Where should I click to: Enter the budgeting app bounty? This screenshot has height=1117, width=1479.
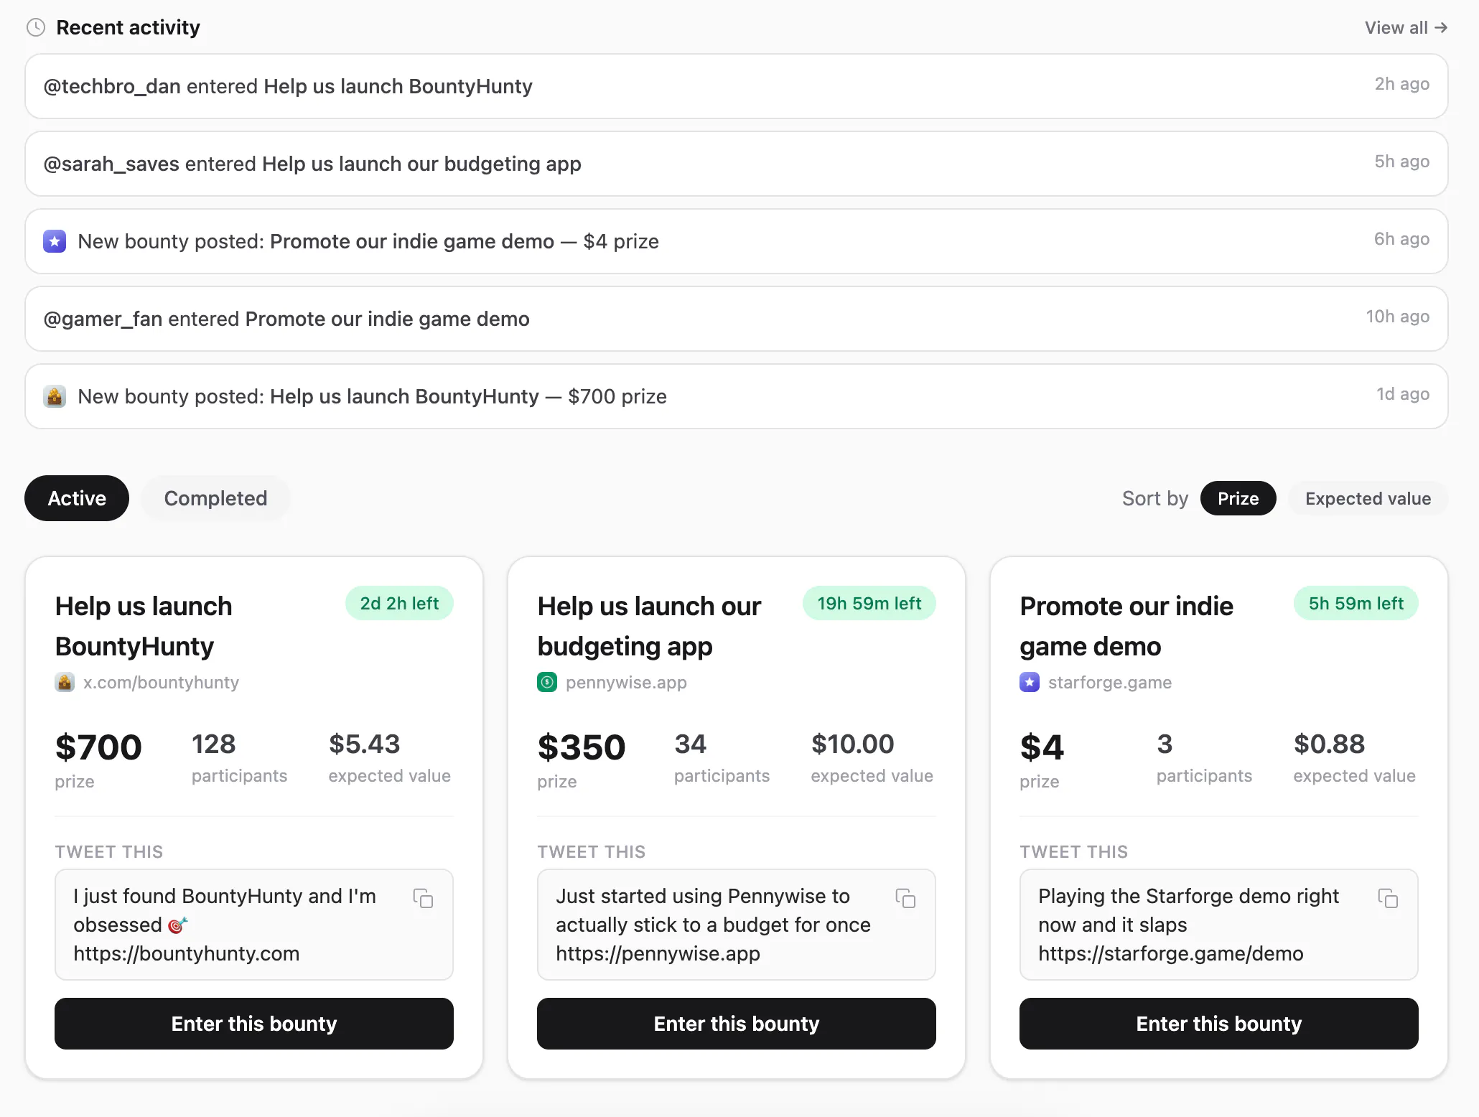click(737, 1024)
